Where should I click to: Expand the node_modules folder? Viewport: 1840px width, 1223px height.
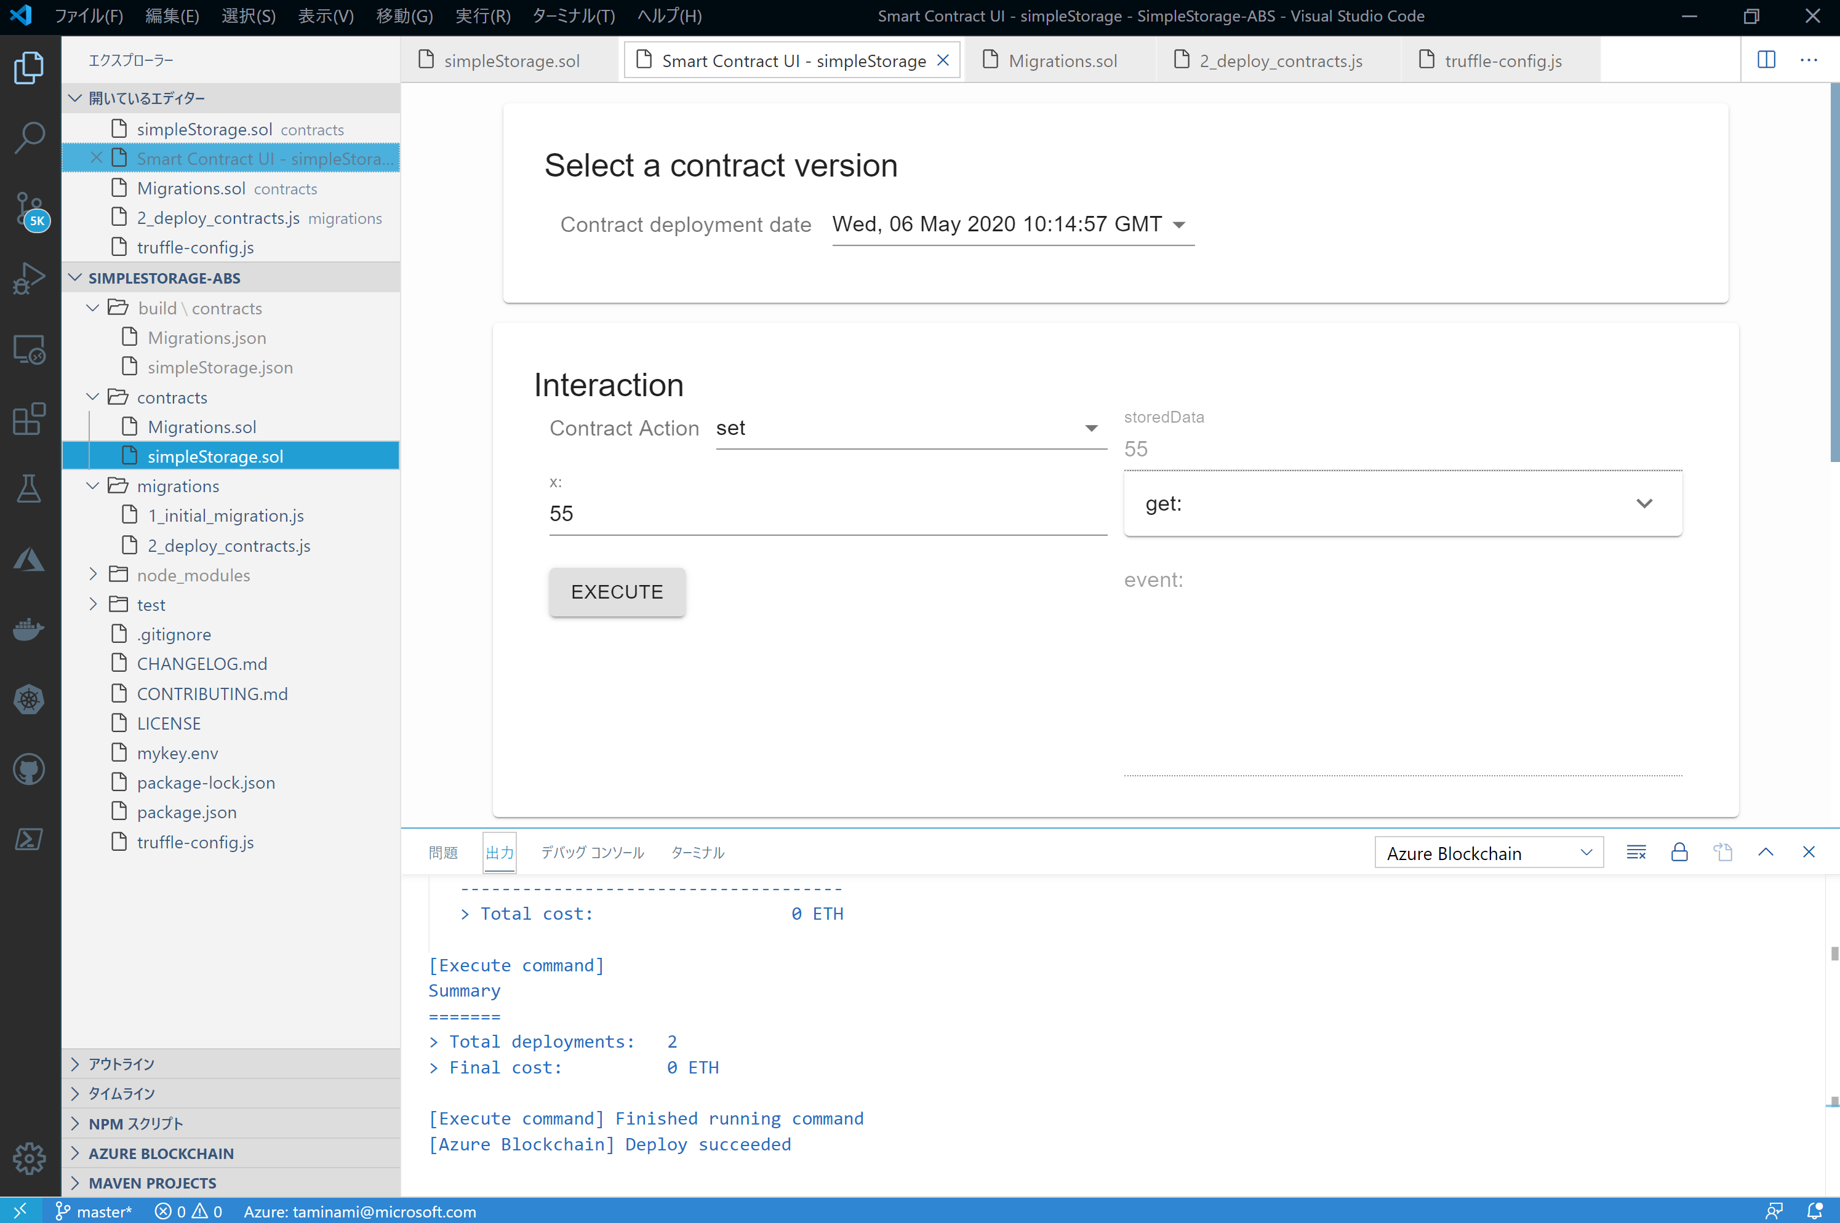193,575
